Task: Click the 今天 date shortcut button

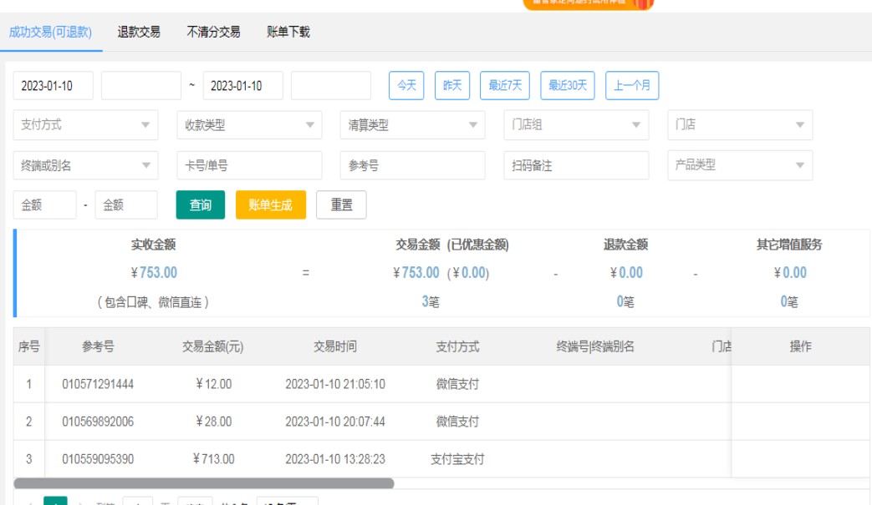Action: click(x=406, y=85)
